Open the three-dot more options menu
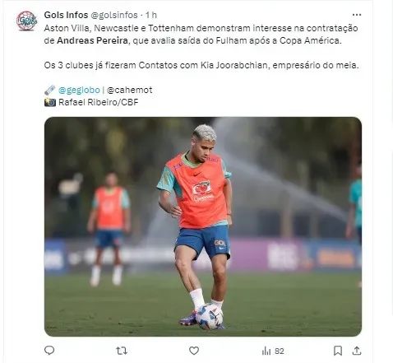This screenshot has width=393, height=363. point(357,15)
